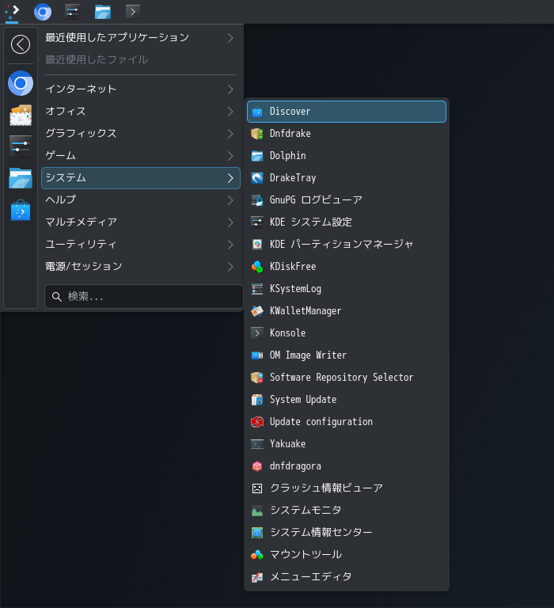Click the システムモニタ graph icon
The image size is (554, 608).
(257, 511)
